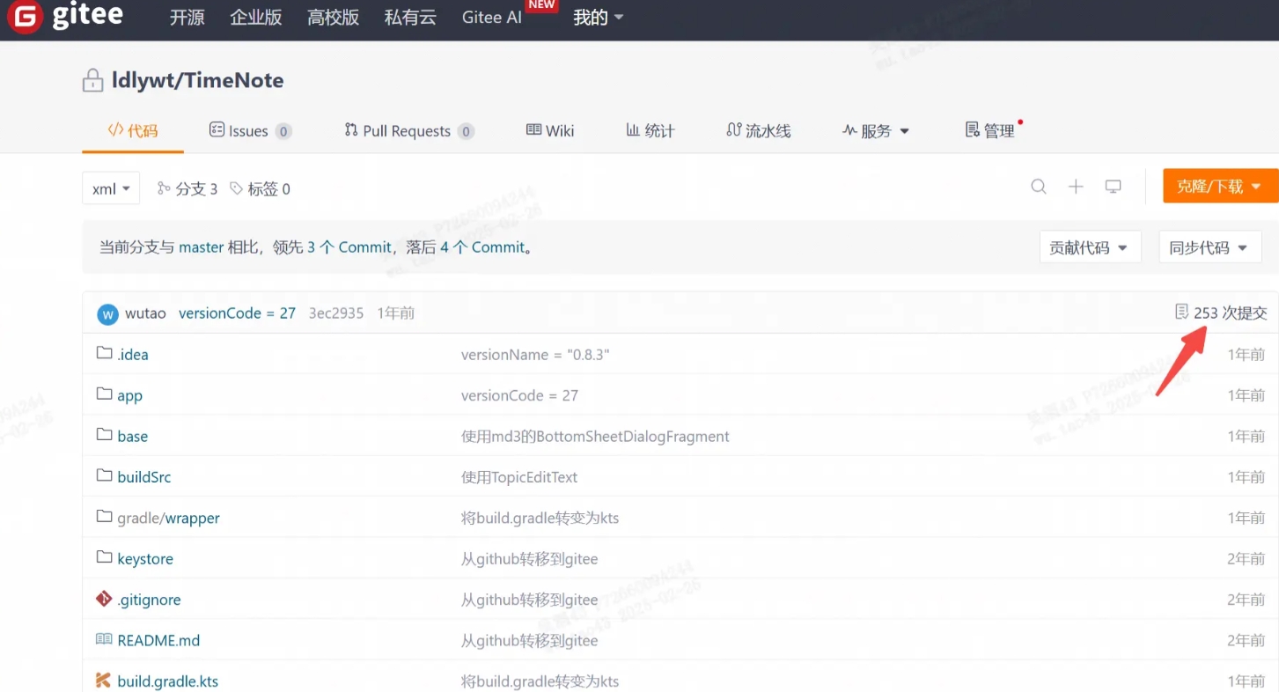Switch to the 管理 tab
1279x692 pixels.
[990, 131]
